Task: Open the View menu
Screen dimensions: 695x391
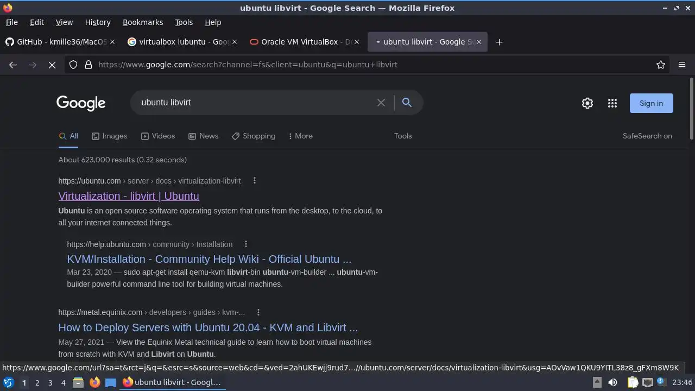Action: pos(64,22)
